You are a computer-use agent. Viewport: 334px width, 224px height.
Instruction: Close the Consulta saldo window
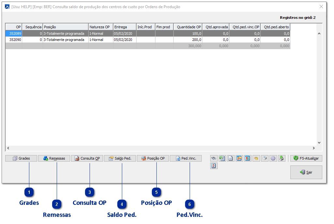321,7
